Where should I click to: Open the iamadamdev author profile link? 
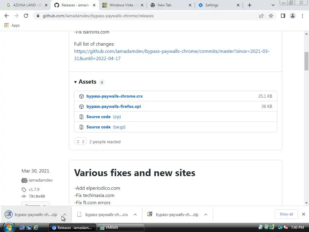(x=41, y=180)
